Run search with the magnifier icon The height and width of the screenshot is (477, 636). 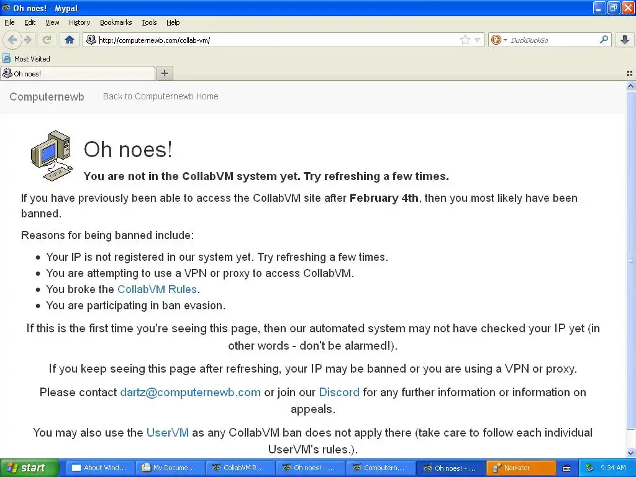click(604, 40)
